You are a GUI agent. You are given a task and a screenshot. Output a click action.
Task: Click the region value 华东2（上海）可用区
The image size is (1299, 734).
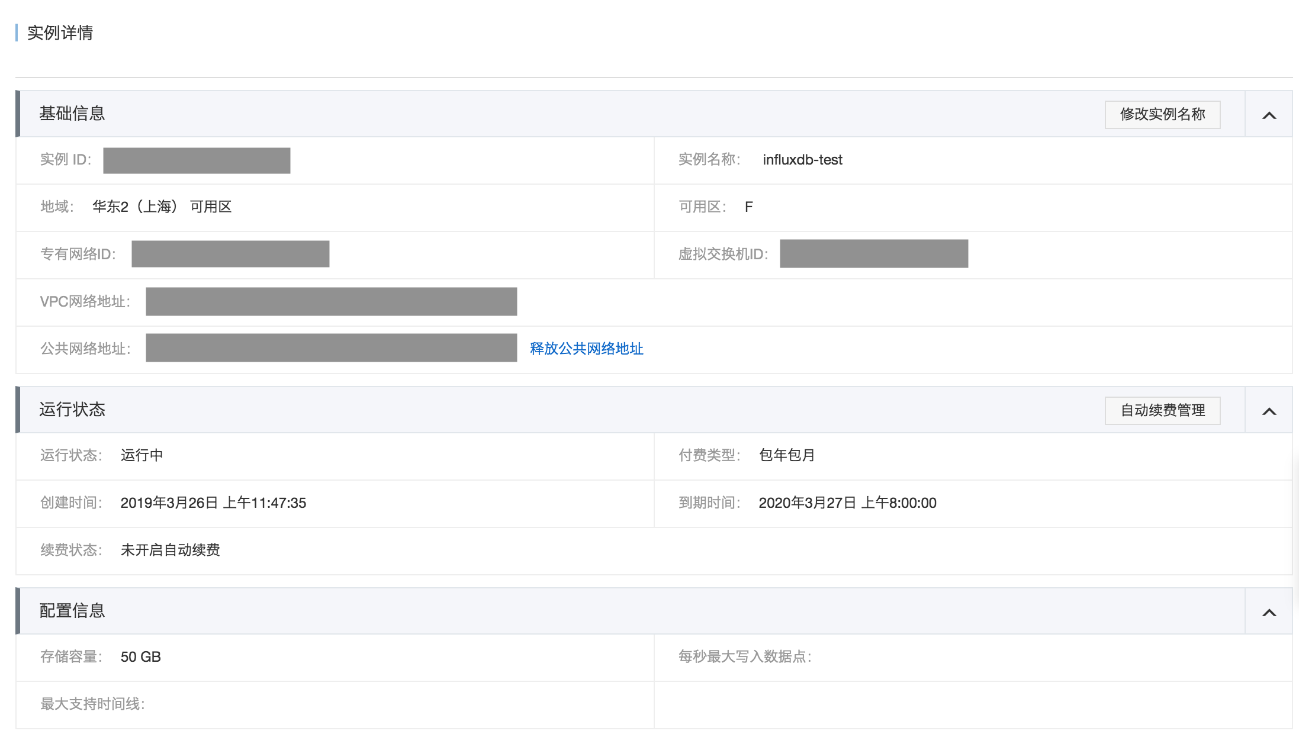(162, 207)
